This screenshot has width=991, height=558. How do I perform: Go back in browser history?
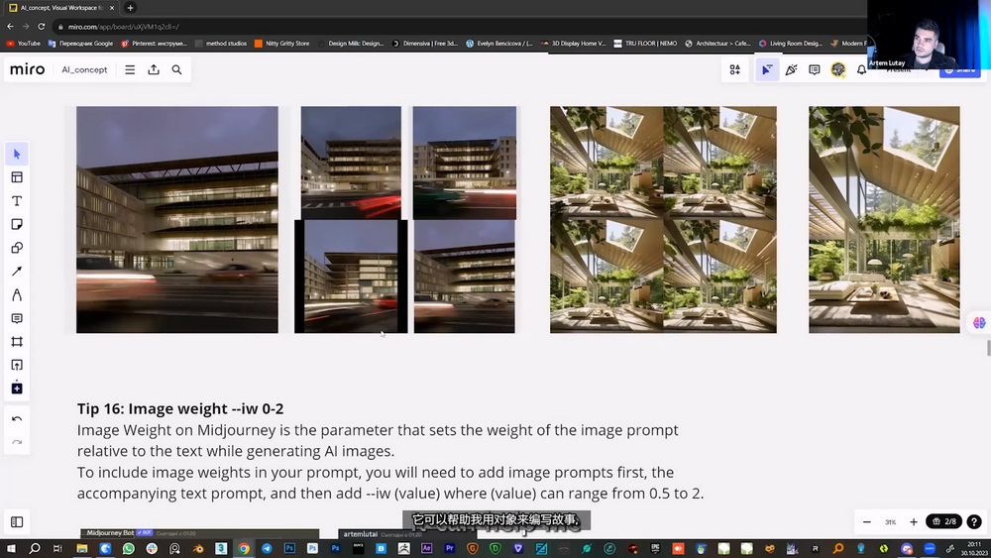(10, 27)
